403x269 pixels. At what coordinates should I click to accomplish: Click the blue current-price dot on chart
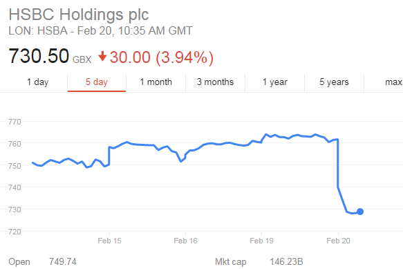click(x=360, y=212)
